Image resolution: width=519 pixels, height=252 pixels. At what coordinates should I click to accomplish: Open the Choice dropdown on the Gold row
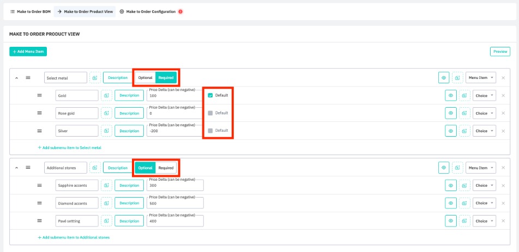484,95
